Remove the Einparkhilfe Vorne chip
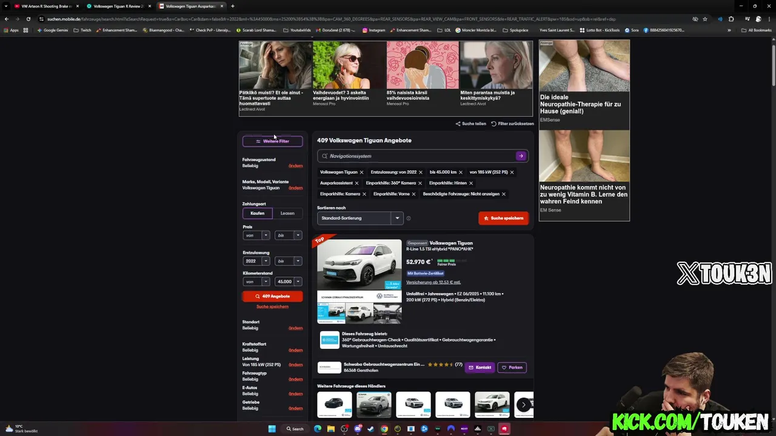The height and width of the screenshot is (436, 776). 413,194
